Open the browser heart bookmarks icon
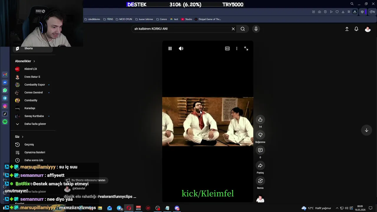 tap(337, 12)
